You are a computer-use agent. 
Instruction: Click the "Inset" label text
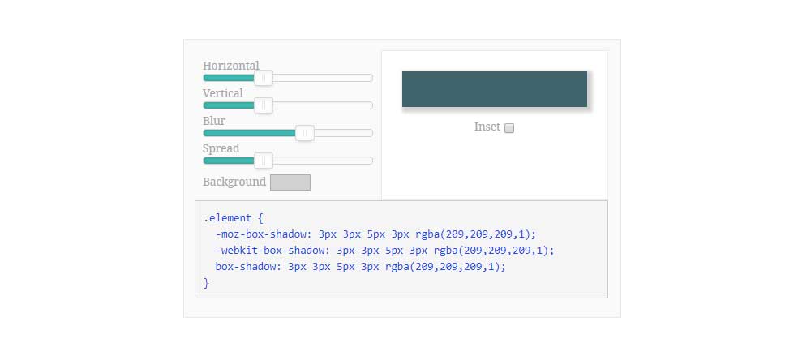point(487,127)
